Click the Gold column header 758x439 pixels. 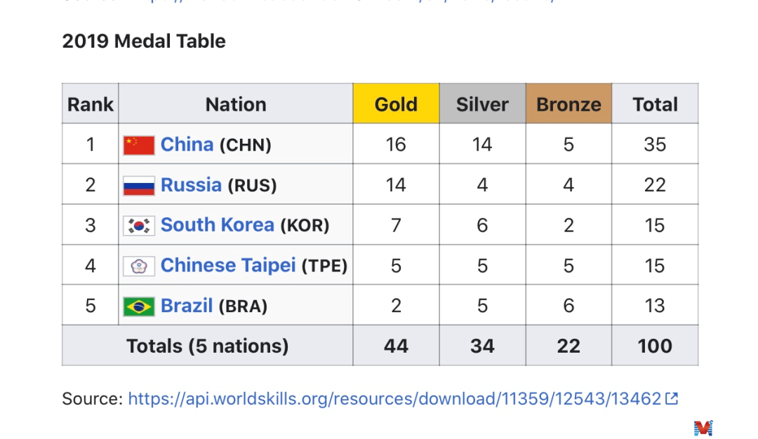tap(396, 104)
